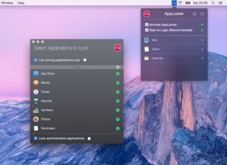
Task: Add Photos with green plus button
Action: pyautogui.click(x=118, y=119)
